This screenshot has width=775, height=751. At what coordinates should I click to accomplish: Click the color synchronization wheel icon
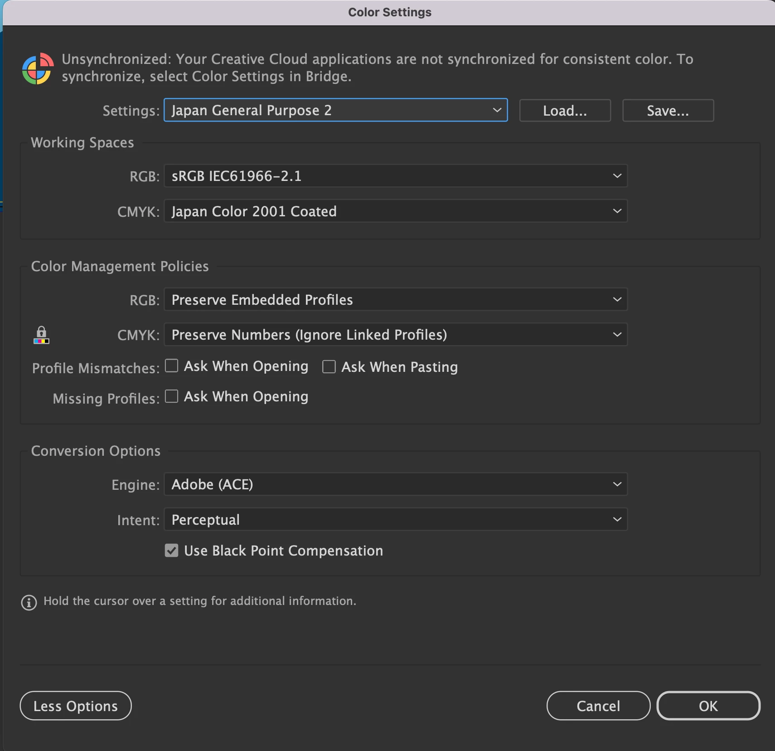point(38,68)
